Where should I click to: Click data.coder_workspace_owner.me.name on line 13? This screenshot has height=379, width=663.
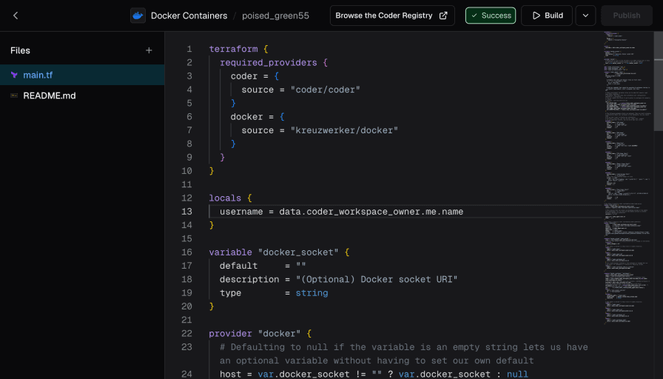pos(371,212)
